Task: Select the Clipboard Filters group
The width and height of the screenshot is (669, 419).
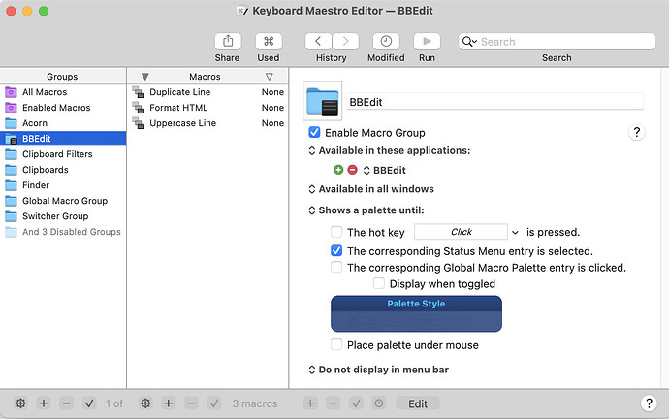Action: click(x=63, y=154)
